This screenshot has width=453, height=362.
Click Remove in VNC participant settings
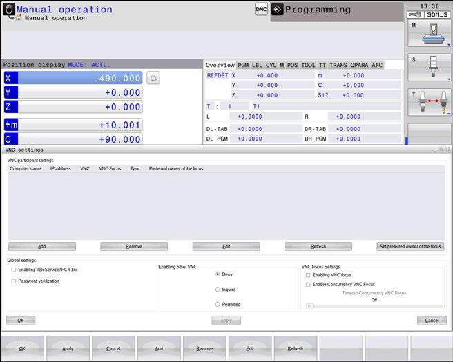coord(134,247)
